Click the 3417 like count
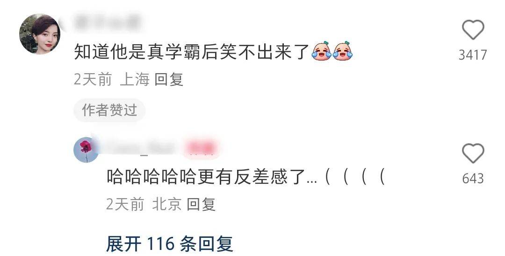Screen dimensions: 505x256 (473, 55)
